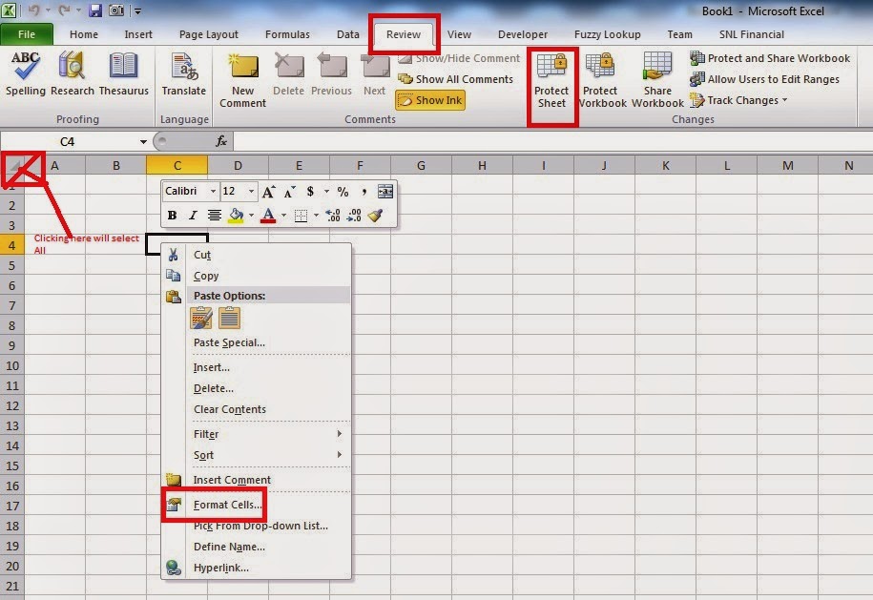Apply yellow fill color from mini toolbar
This screenshot has width=873, height=600.
(x=237, y=216)
